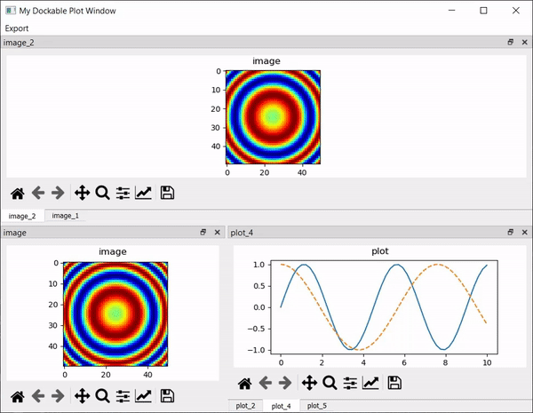Activate Zoom magnifier in image_2 toolbar
The image size is (533, 413).
[102, 193]
